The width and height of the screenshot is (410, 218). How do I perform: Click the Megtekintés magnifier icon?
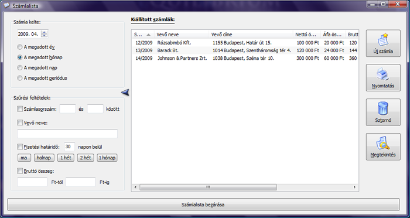coord(383,143)
